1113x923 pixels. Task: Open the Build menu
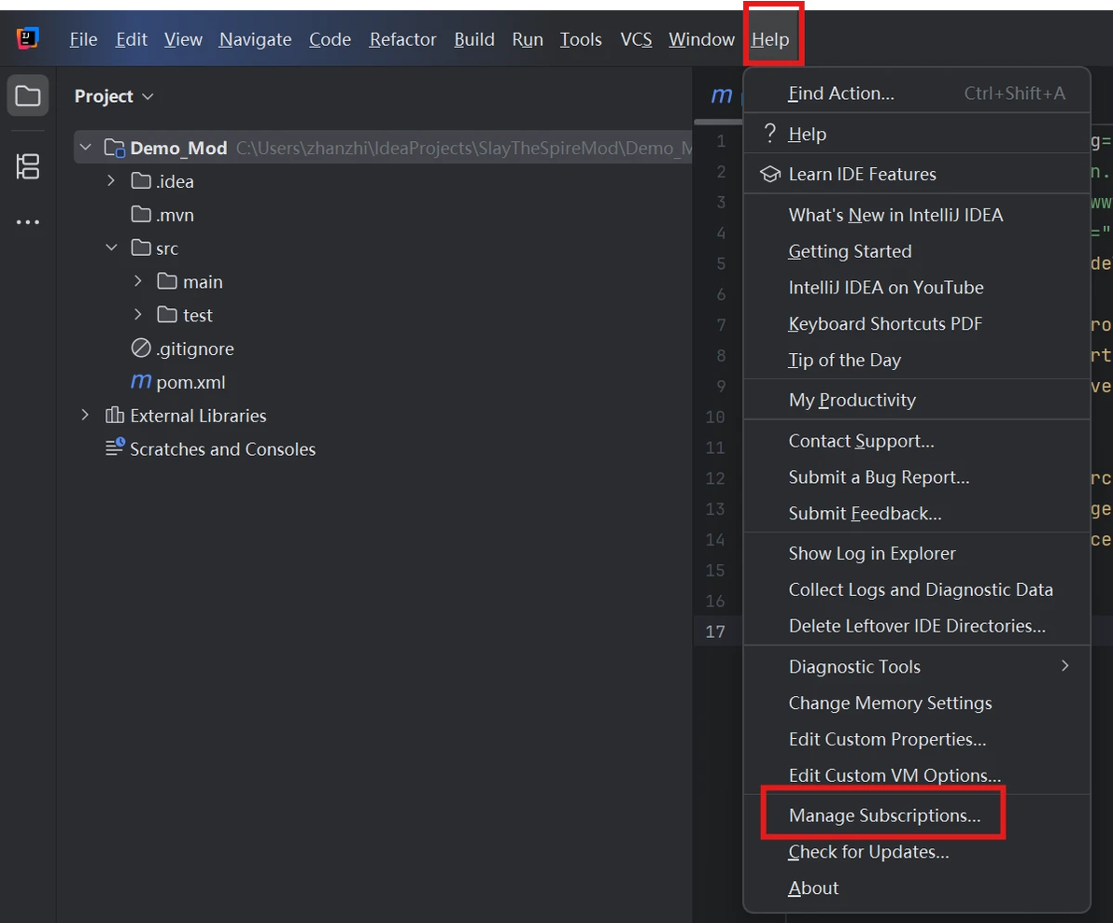coord(474,39)
